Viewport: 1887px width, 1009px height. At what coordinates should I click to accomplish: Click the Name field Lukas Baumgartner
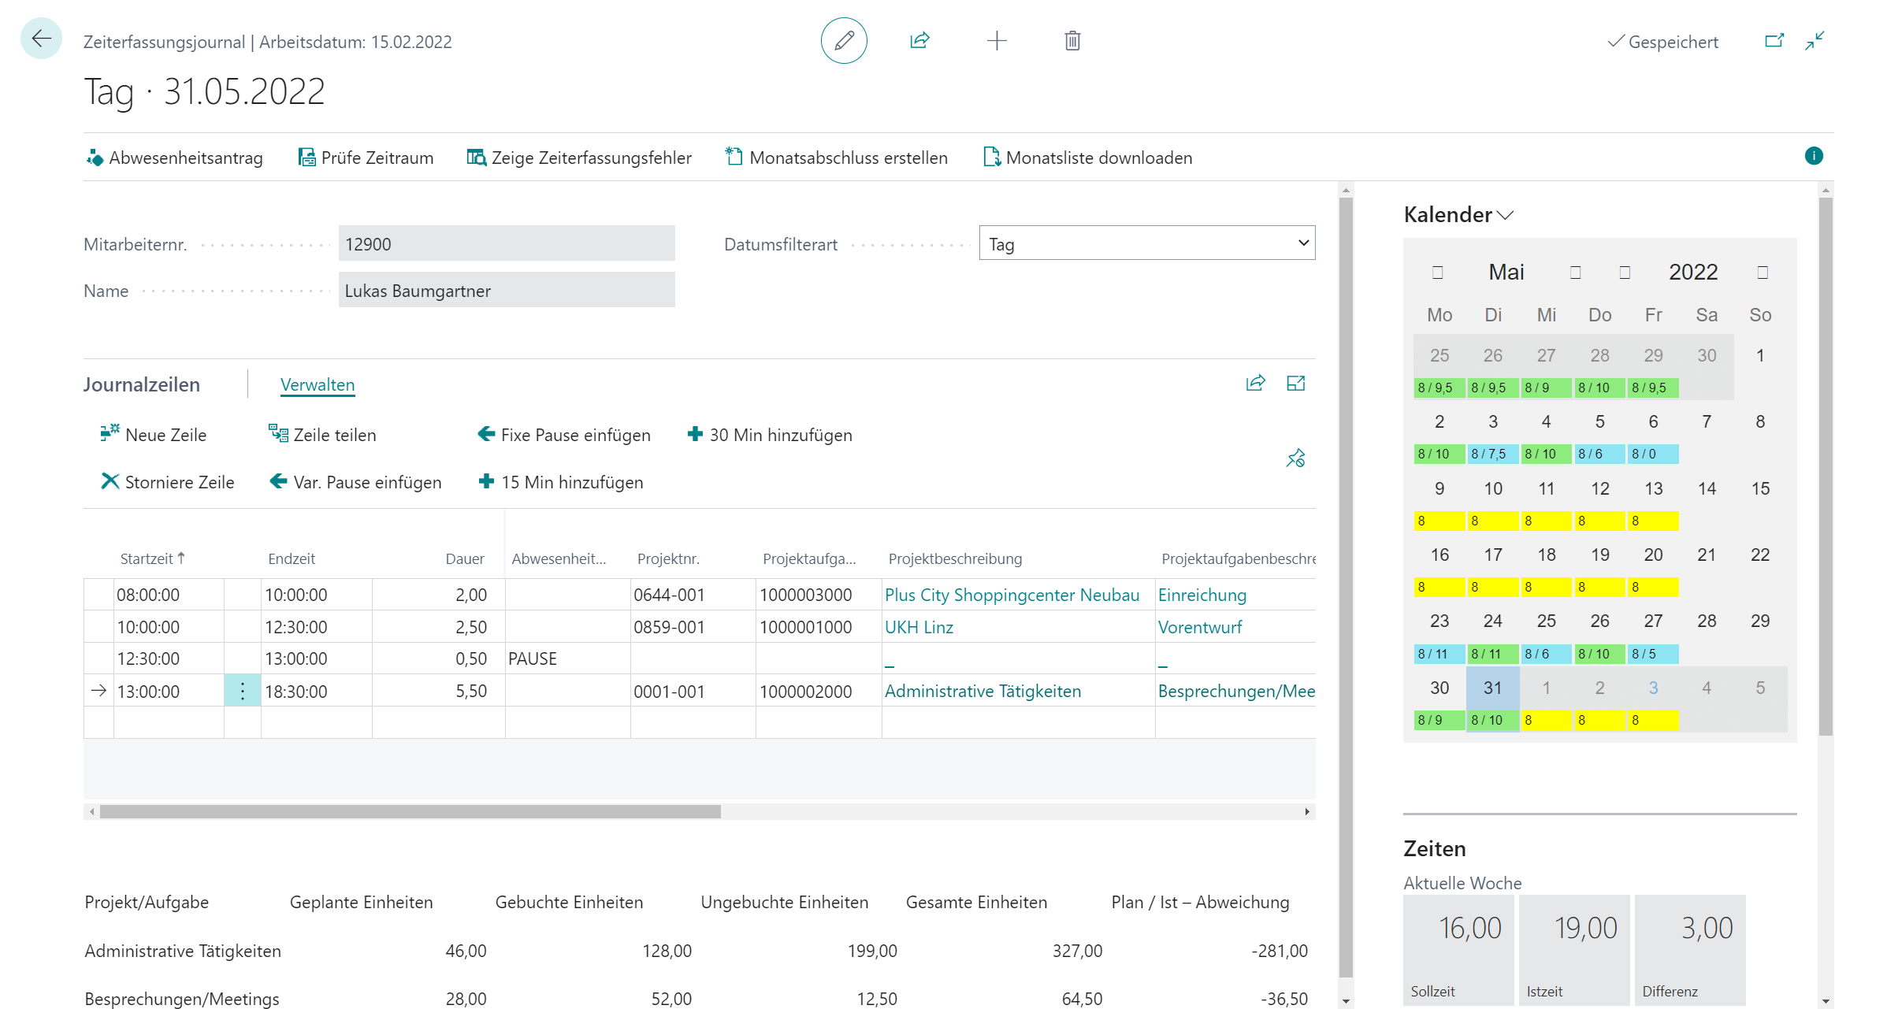[x=507, y=290]
